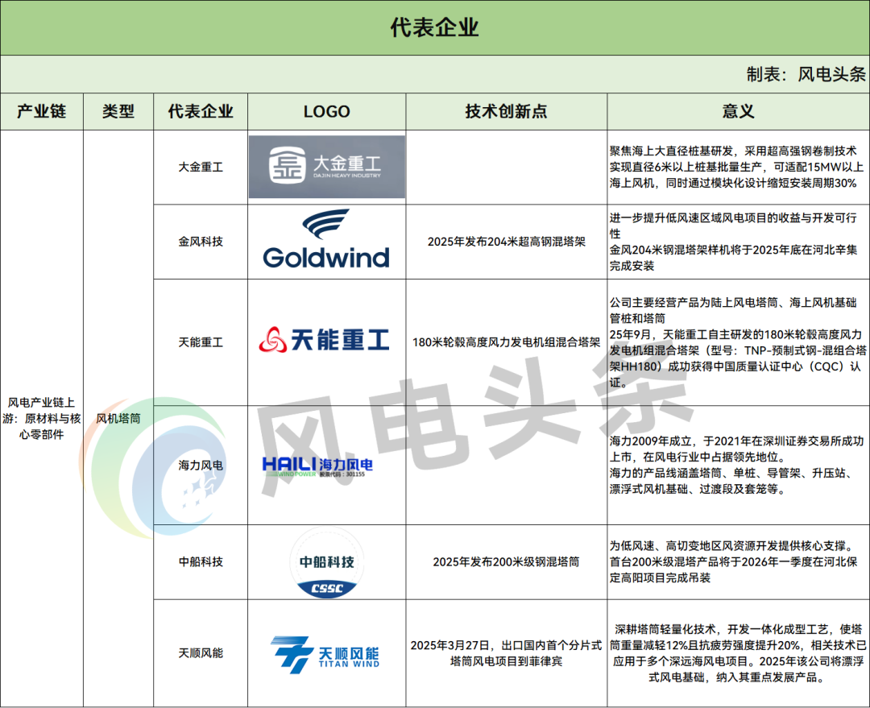Viewport: 870px width, 708px height.
Task: Select the 金风科技 company name cell
Action: point(201,241)
